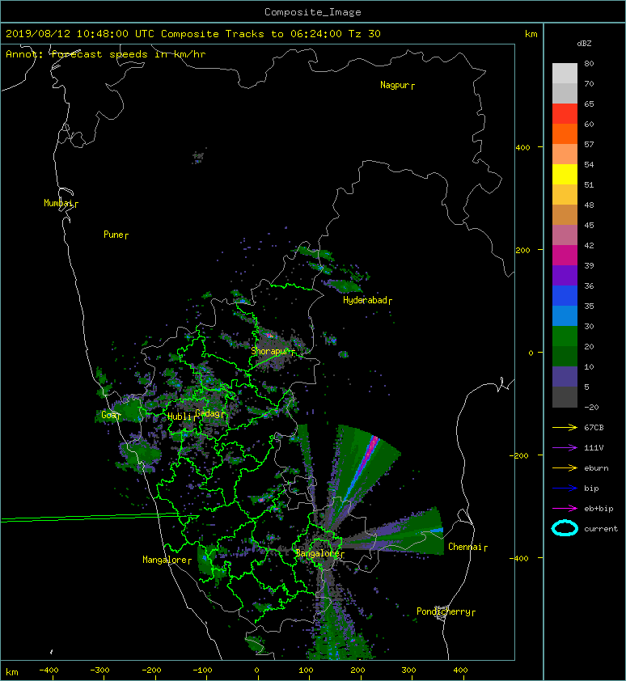626x681 pixels.
Task: Click the Composite_Image title
Action: (313, 12)
